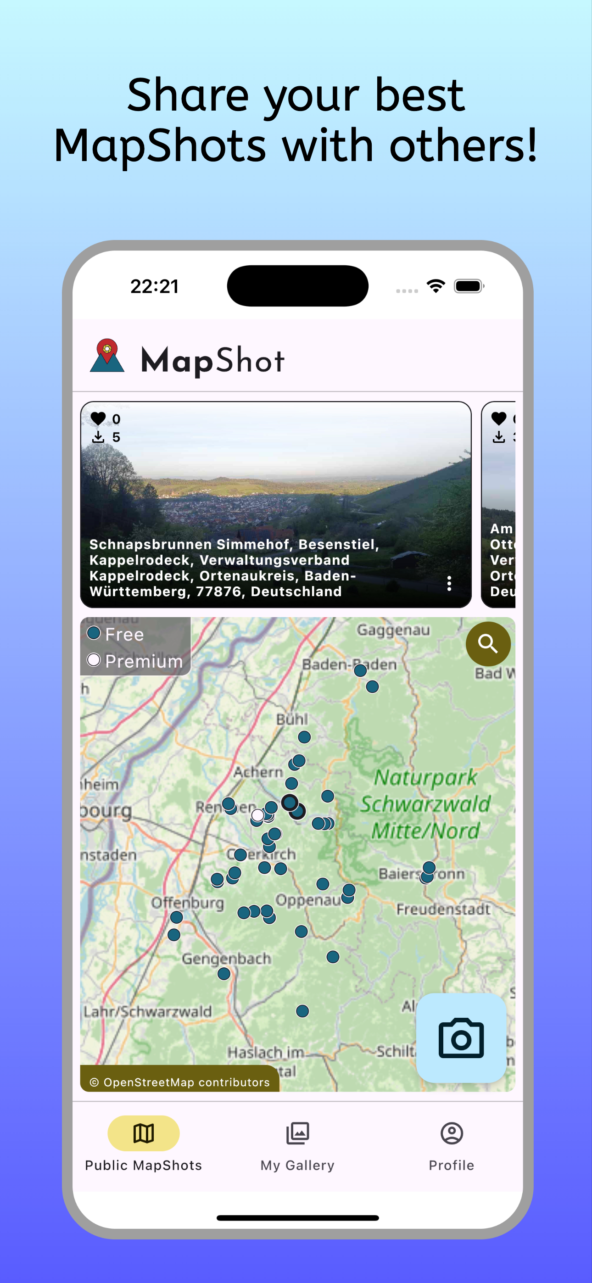Tap the download icon on Schnapsbrunnen card
Image resolution: width=592 pixels, height=1283 pixels.
pos(98,437)
